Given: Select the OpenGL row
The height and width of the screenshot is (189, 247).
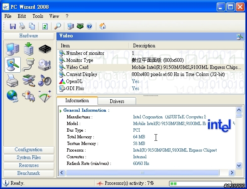Looking at the screenshot, I should [x=151, y=81].
